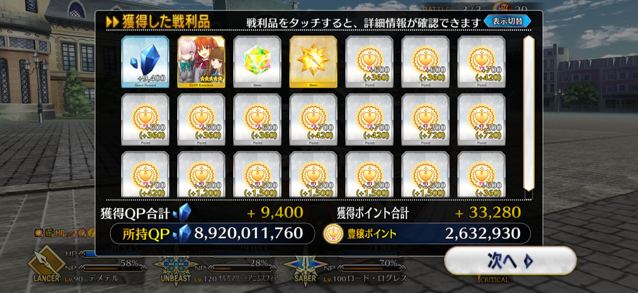
Task: Toggle display with the 表示切替 button
Action: [x=508, y=21]
